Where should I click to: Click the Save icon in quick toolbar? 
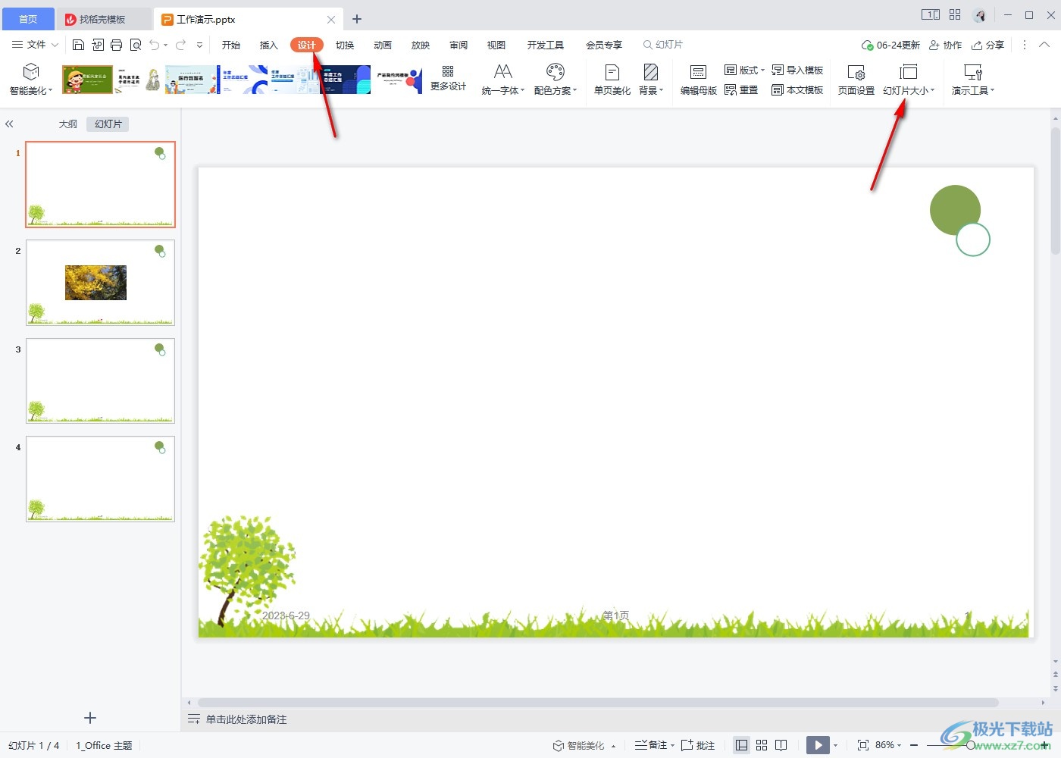(x=78, y=45)
